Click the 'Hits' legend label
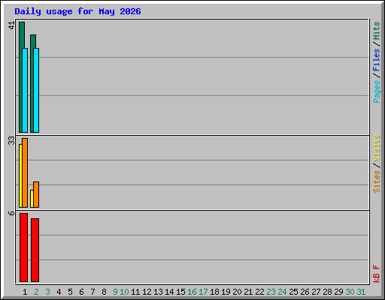The height and width of the screenshot is (300, 385). [376, 31]
